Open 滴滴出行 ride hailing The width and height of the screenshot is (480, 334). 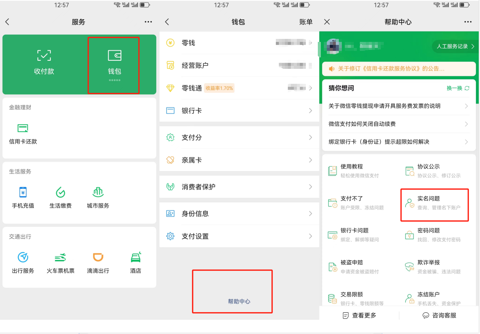(x=98, y=263)
